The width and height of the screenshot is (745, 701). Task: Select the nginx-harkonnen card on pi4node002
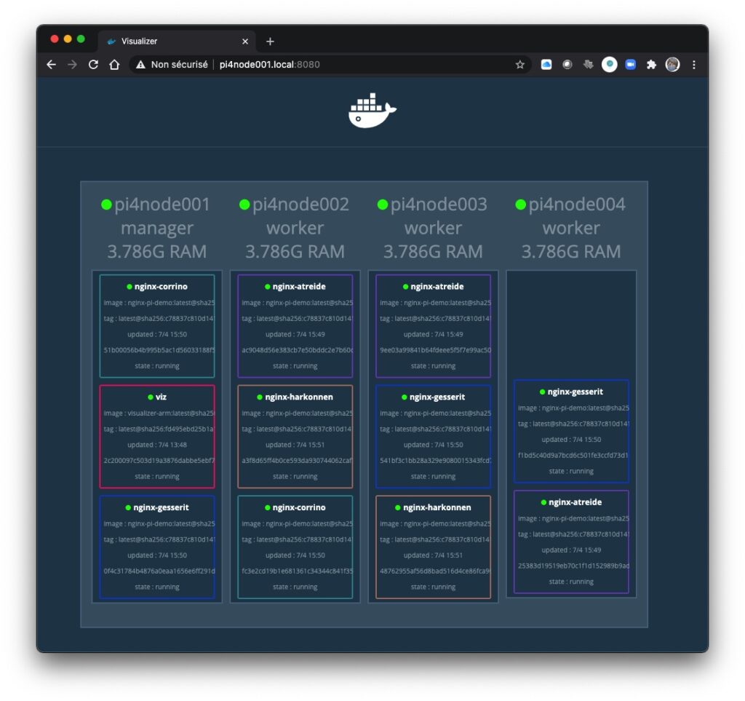pos(295,437)
